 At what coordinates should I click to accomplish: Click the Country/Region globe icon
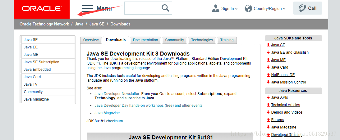[248, 8]
